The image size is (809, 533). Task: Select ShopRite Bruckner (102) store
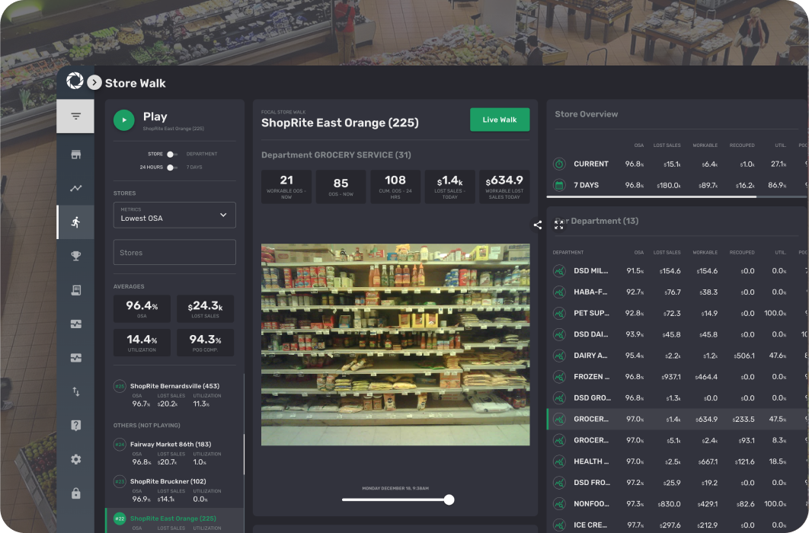174,490
